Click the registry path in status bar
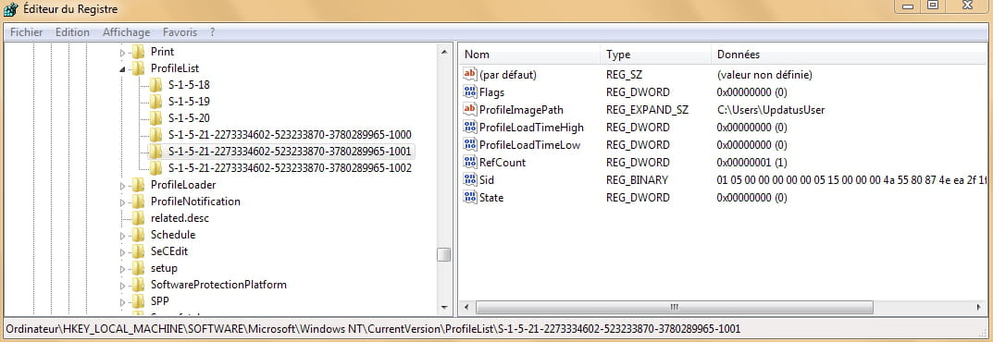Viewport: 993px width, 342px height. 372,329
